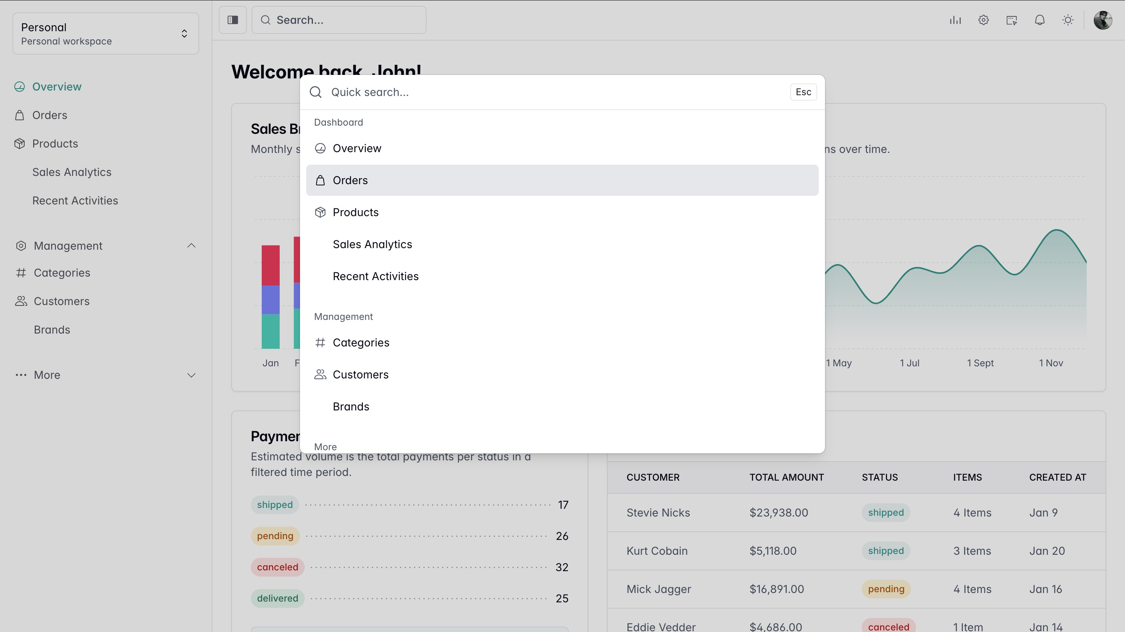
Task: Choose Categories in quick search list
Action: [361, 343]
